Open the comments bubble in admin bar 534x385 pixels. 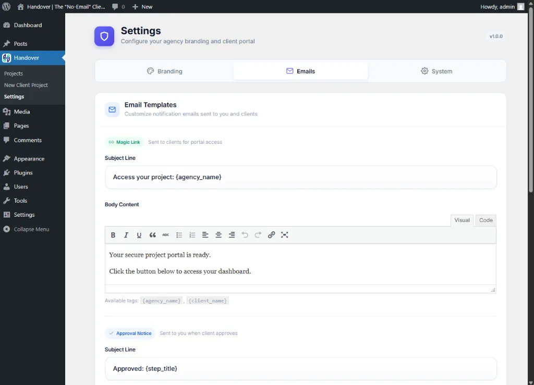coord(118,7)
